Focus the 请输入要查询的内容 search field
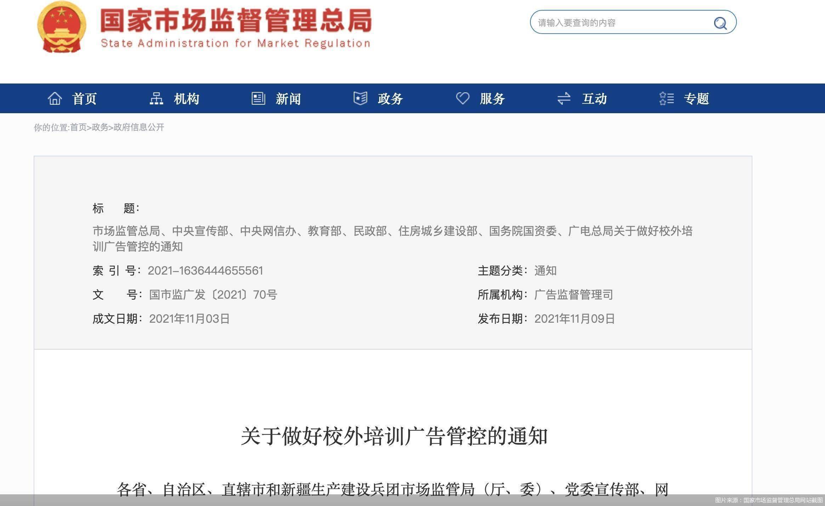Viewport: 825px width, 506px height. click(x=633, y=22)
